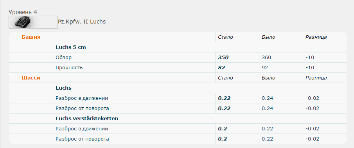Image resolution: width=354 pixels, height=148 pixels.
Task: Click the Обзор parameter label
Action: (x=64, y=58)
